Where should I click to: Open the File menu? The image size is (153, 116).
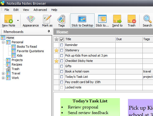(x=7, y=10)
